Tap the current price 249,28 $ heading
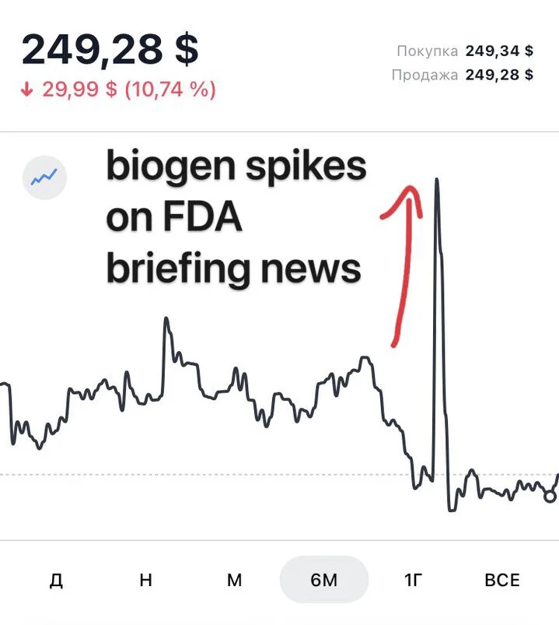This screenshot has width=559, height=625. (110, 50)
